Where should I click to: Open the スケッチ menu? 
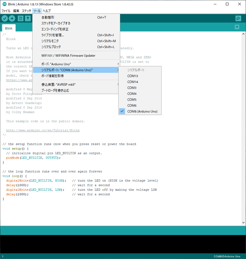tap(26, 11)
